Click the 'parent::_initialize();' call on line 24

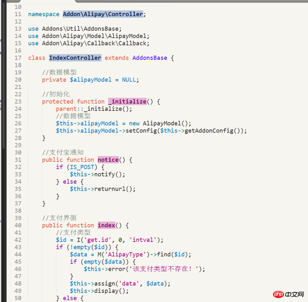(94, 109)
